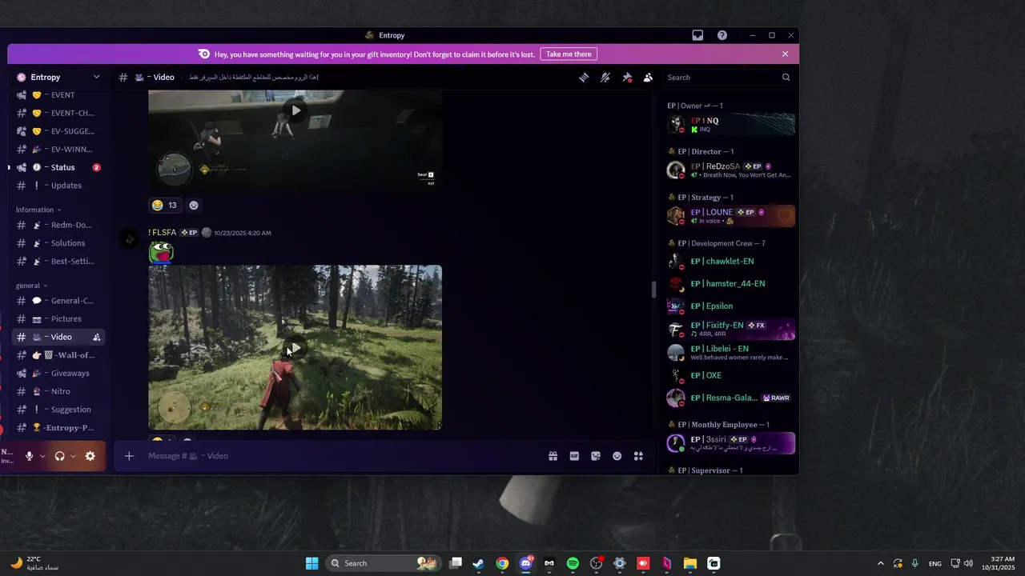
Task: Open the Windows Start button
Action: (312, 563)
